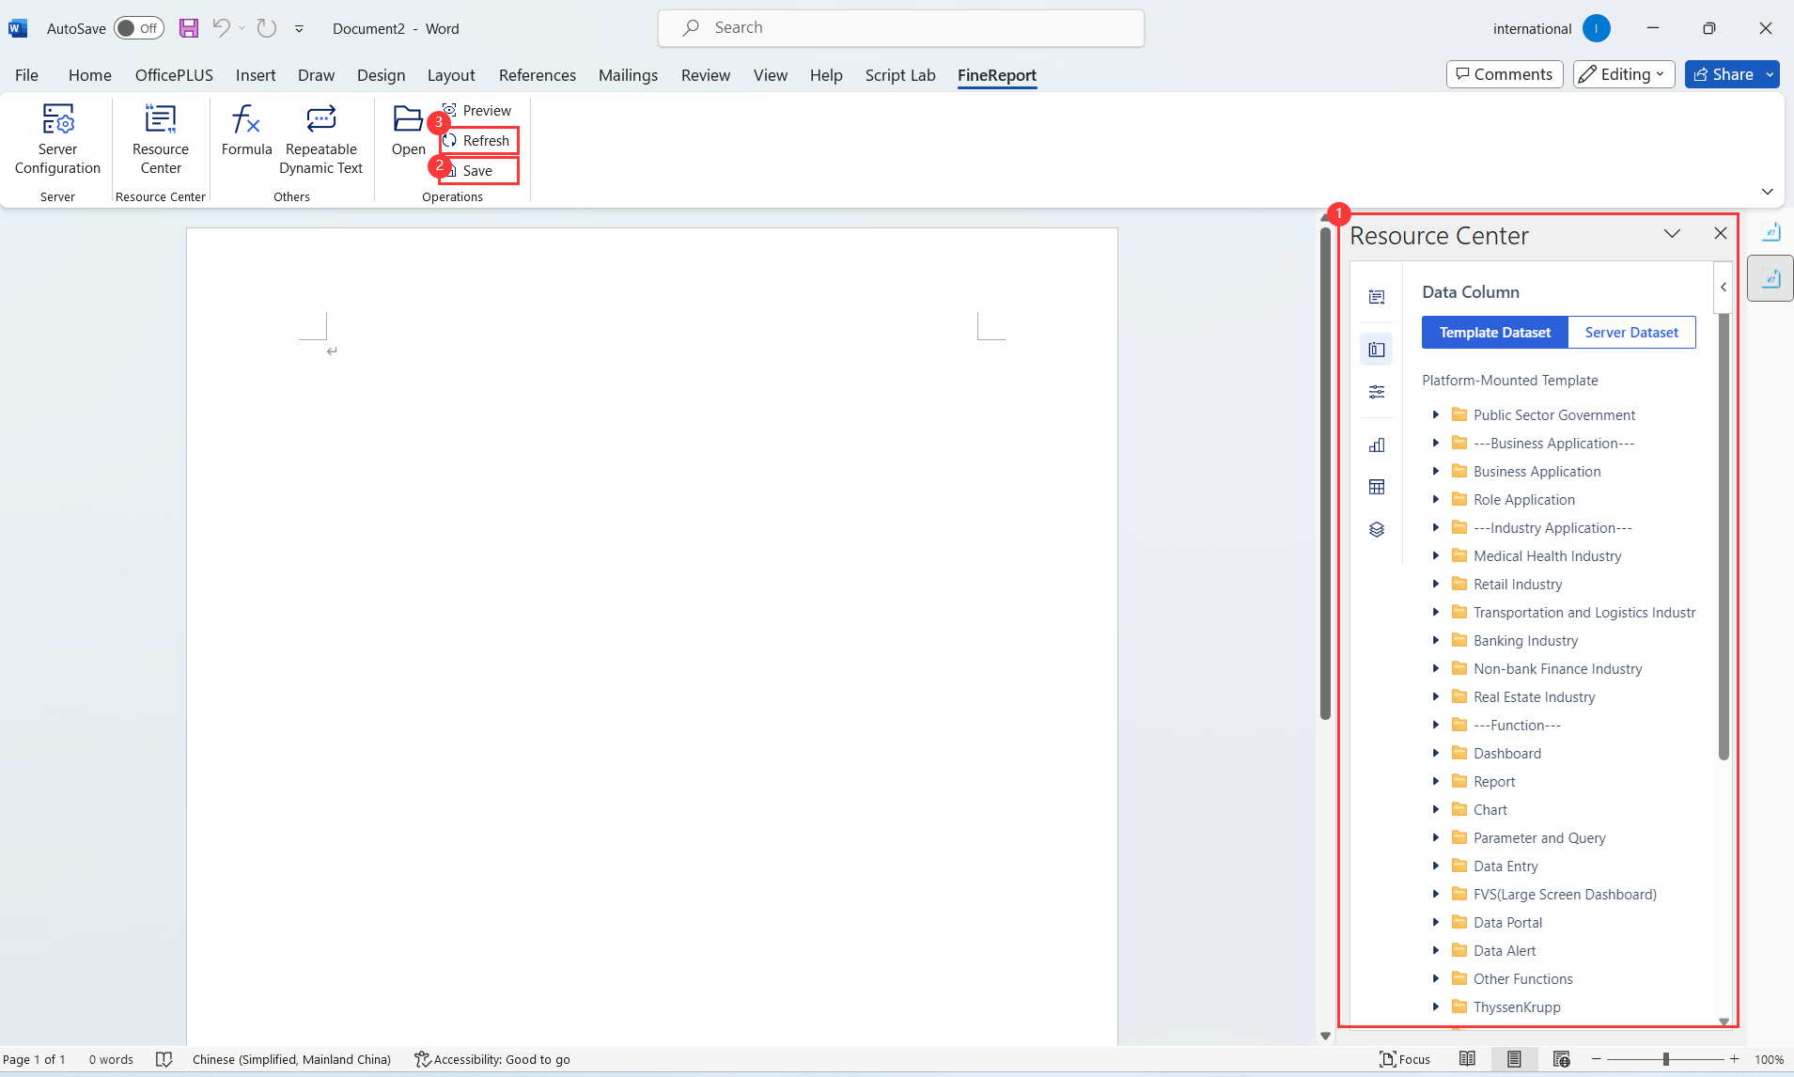Click the Preview command
The width and height of the screenshot is (1794, 1077).
click(x=476, y=110)
